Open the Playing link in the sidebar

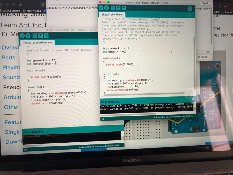coord(11,68)
